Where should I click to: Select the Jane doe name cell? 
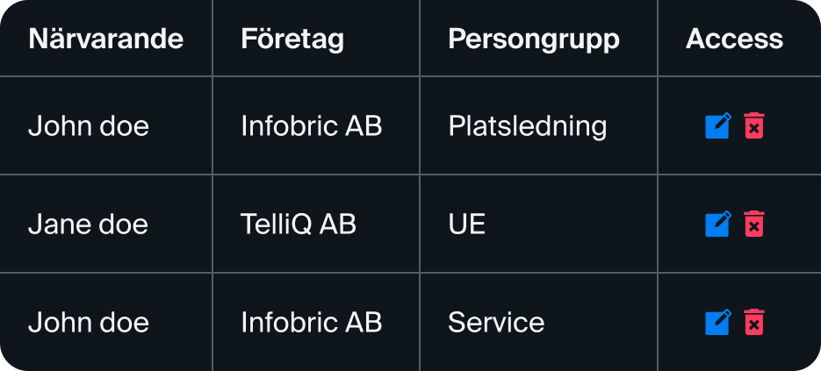[88, 225]
